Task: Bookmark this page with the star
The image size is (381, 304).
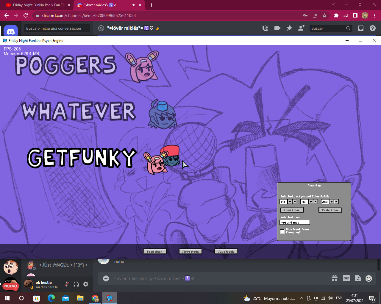Action: pos(324,15)
